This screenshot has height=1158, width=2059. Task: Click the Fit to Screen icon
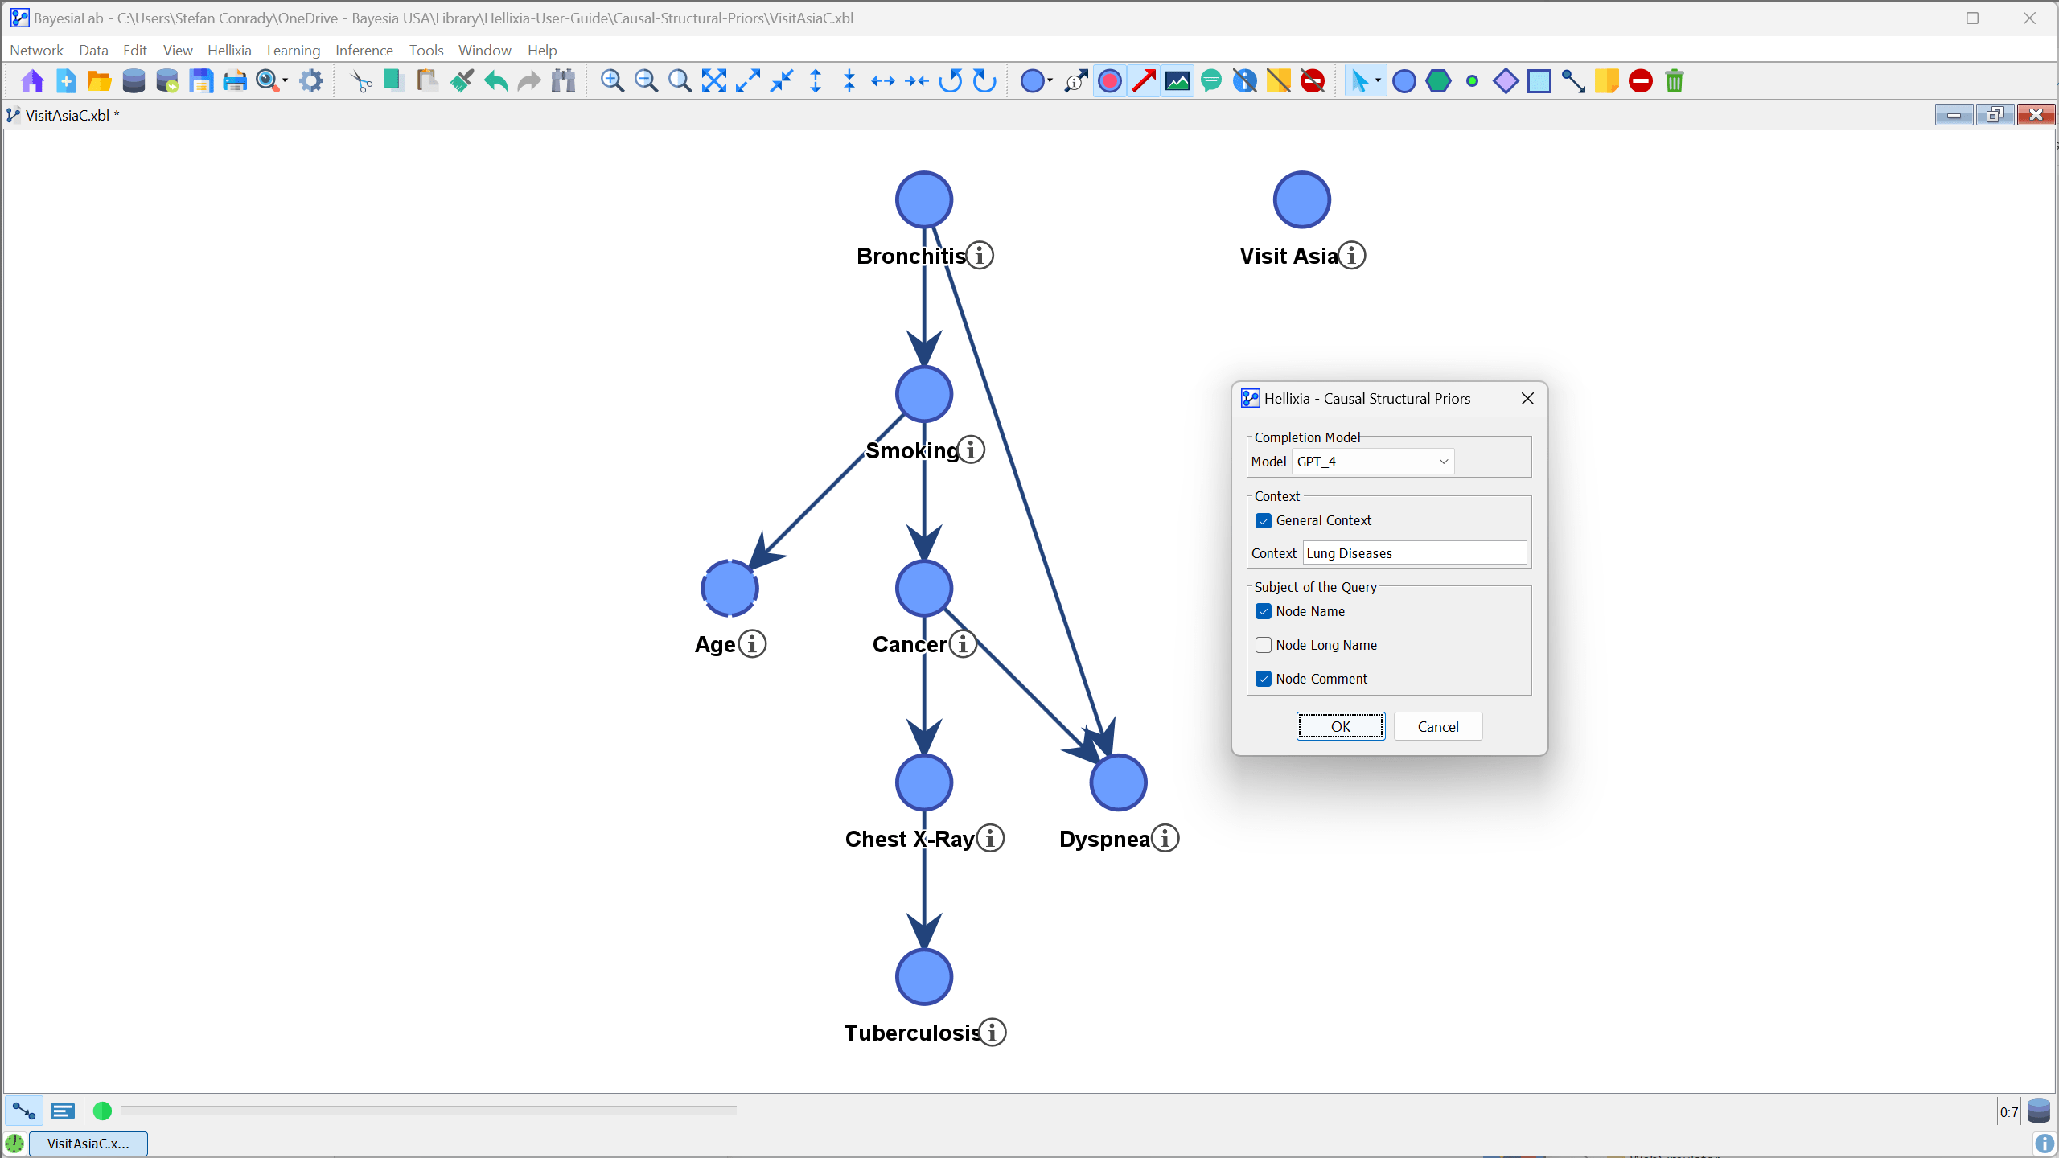(713, 81)
